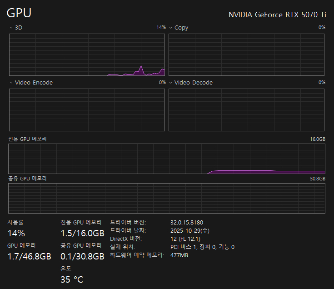334x289 pixels.
Task: Click the 1.7/46.8GB GPU 메모리 value
Action: click(x=29, y=256)
